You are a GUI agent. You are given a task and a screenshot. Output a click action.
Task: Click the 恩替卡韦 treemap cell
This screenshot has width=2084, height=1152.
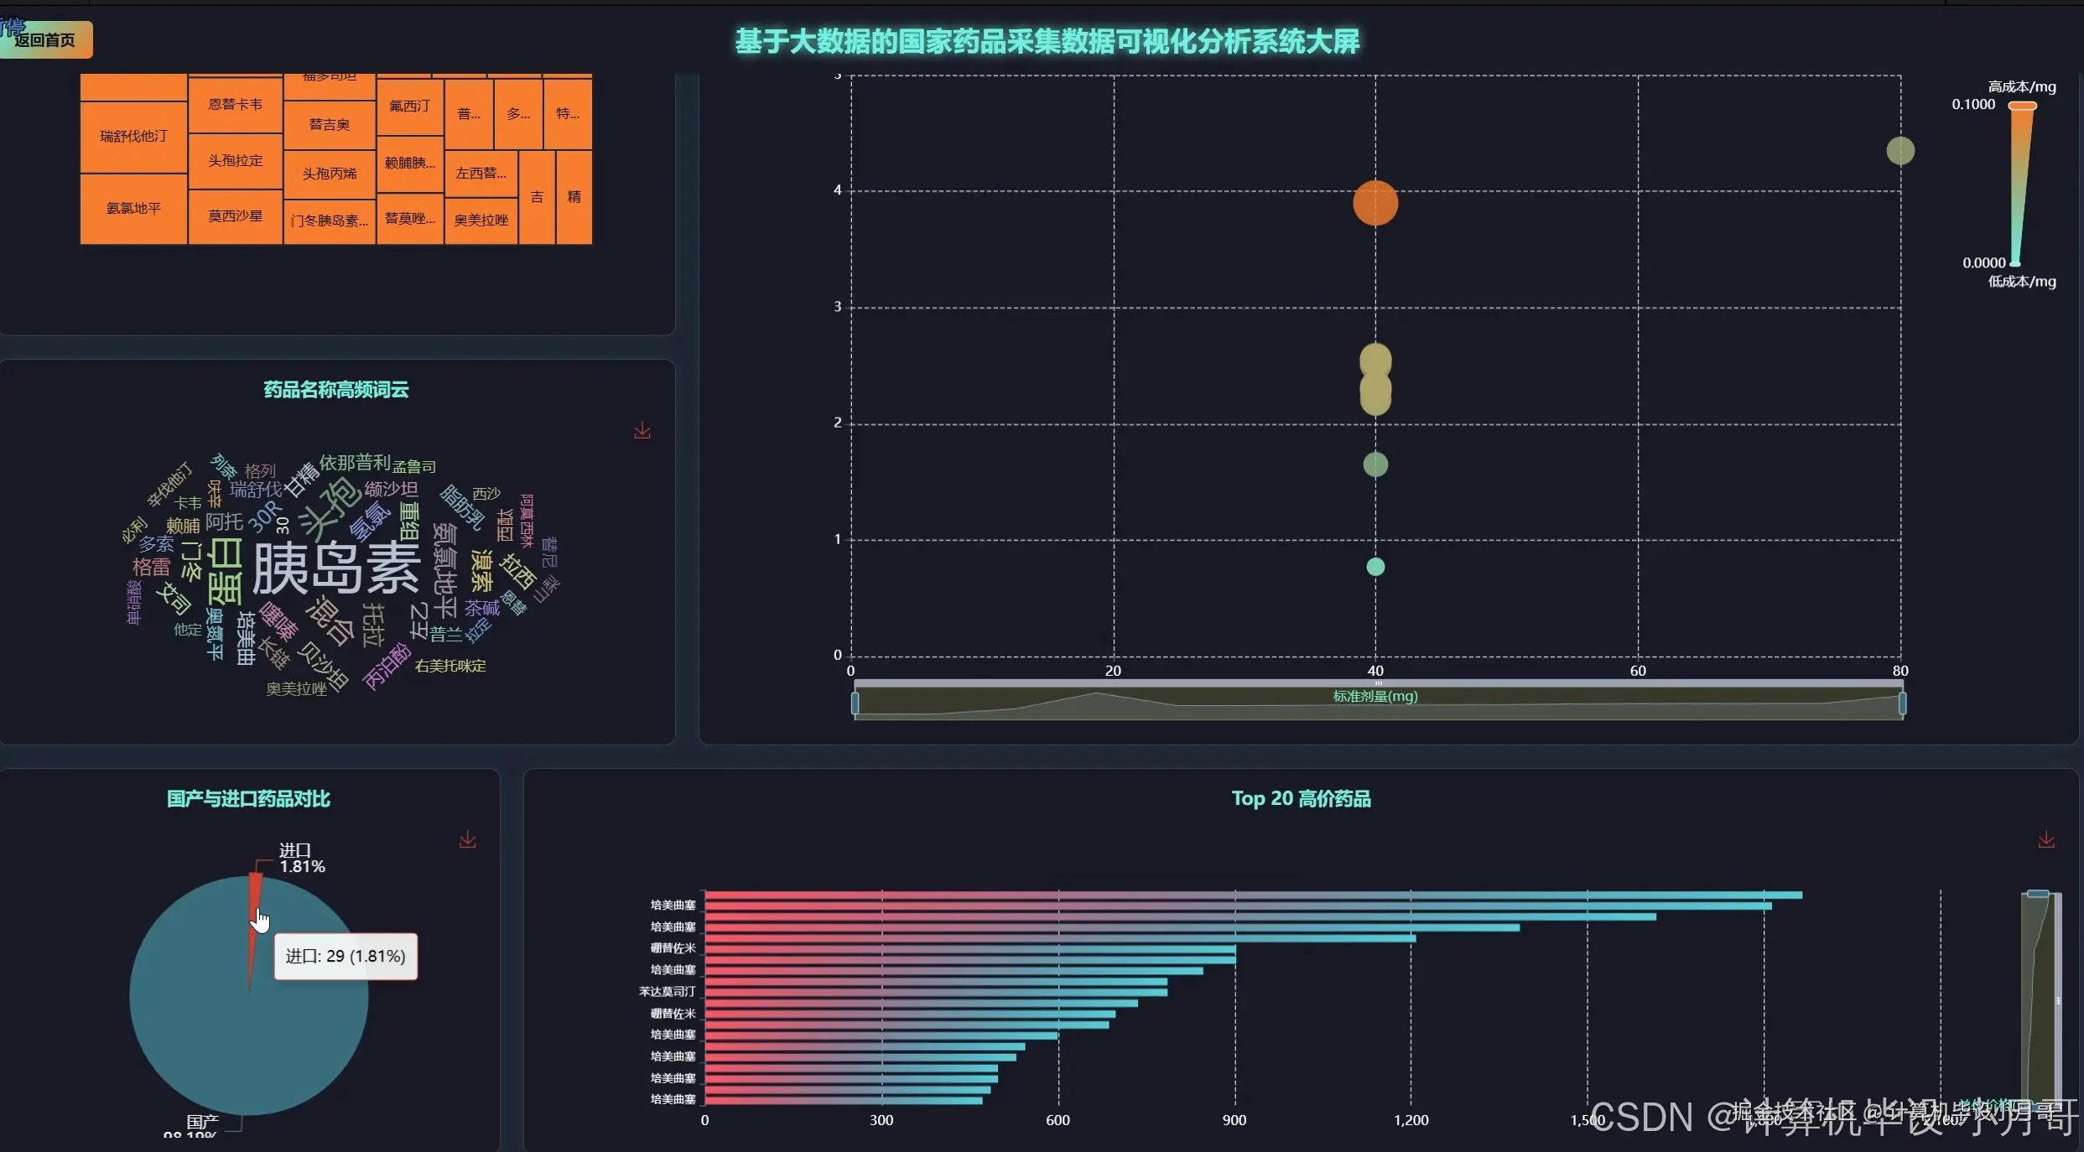pos(235,105)
